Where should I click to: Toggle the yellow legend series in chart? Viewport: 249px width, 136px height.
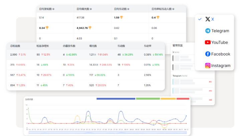click(x=168, y=99)
